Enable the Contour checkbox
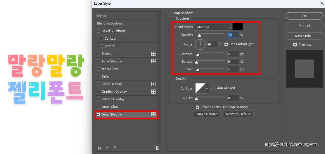Image resolution: width=325 pixels, height=154 pixels. click(x=101, y=38)
